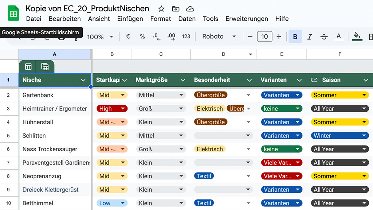Open the Hilfe menu

[282, 19]
